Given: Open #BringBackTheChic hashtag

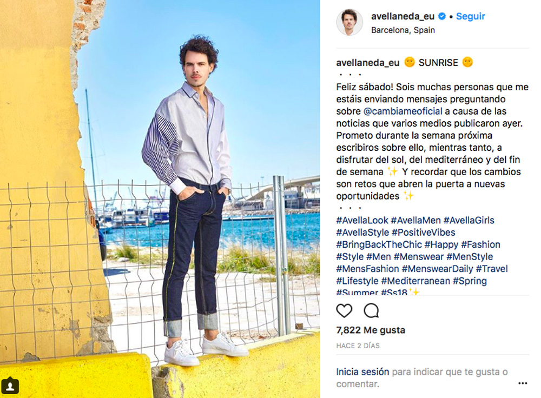Looking at the screenshot, I should coord(379,244).
